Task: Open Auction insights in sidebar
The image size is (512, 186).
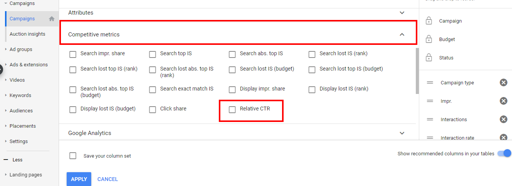Action: (27, 34)
